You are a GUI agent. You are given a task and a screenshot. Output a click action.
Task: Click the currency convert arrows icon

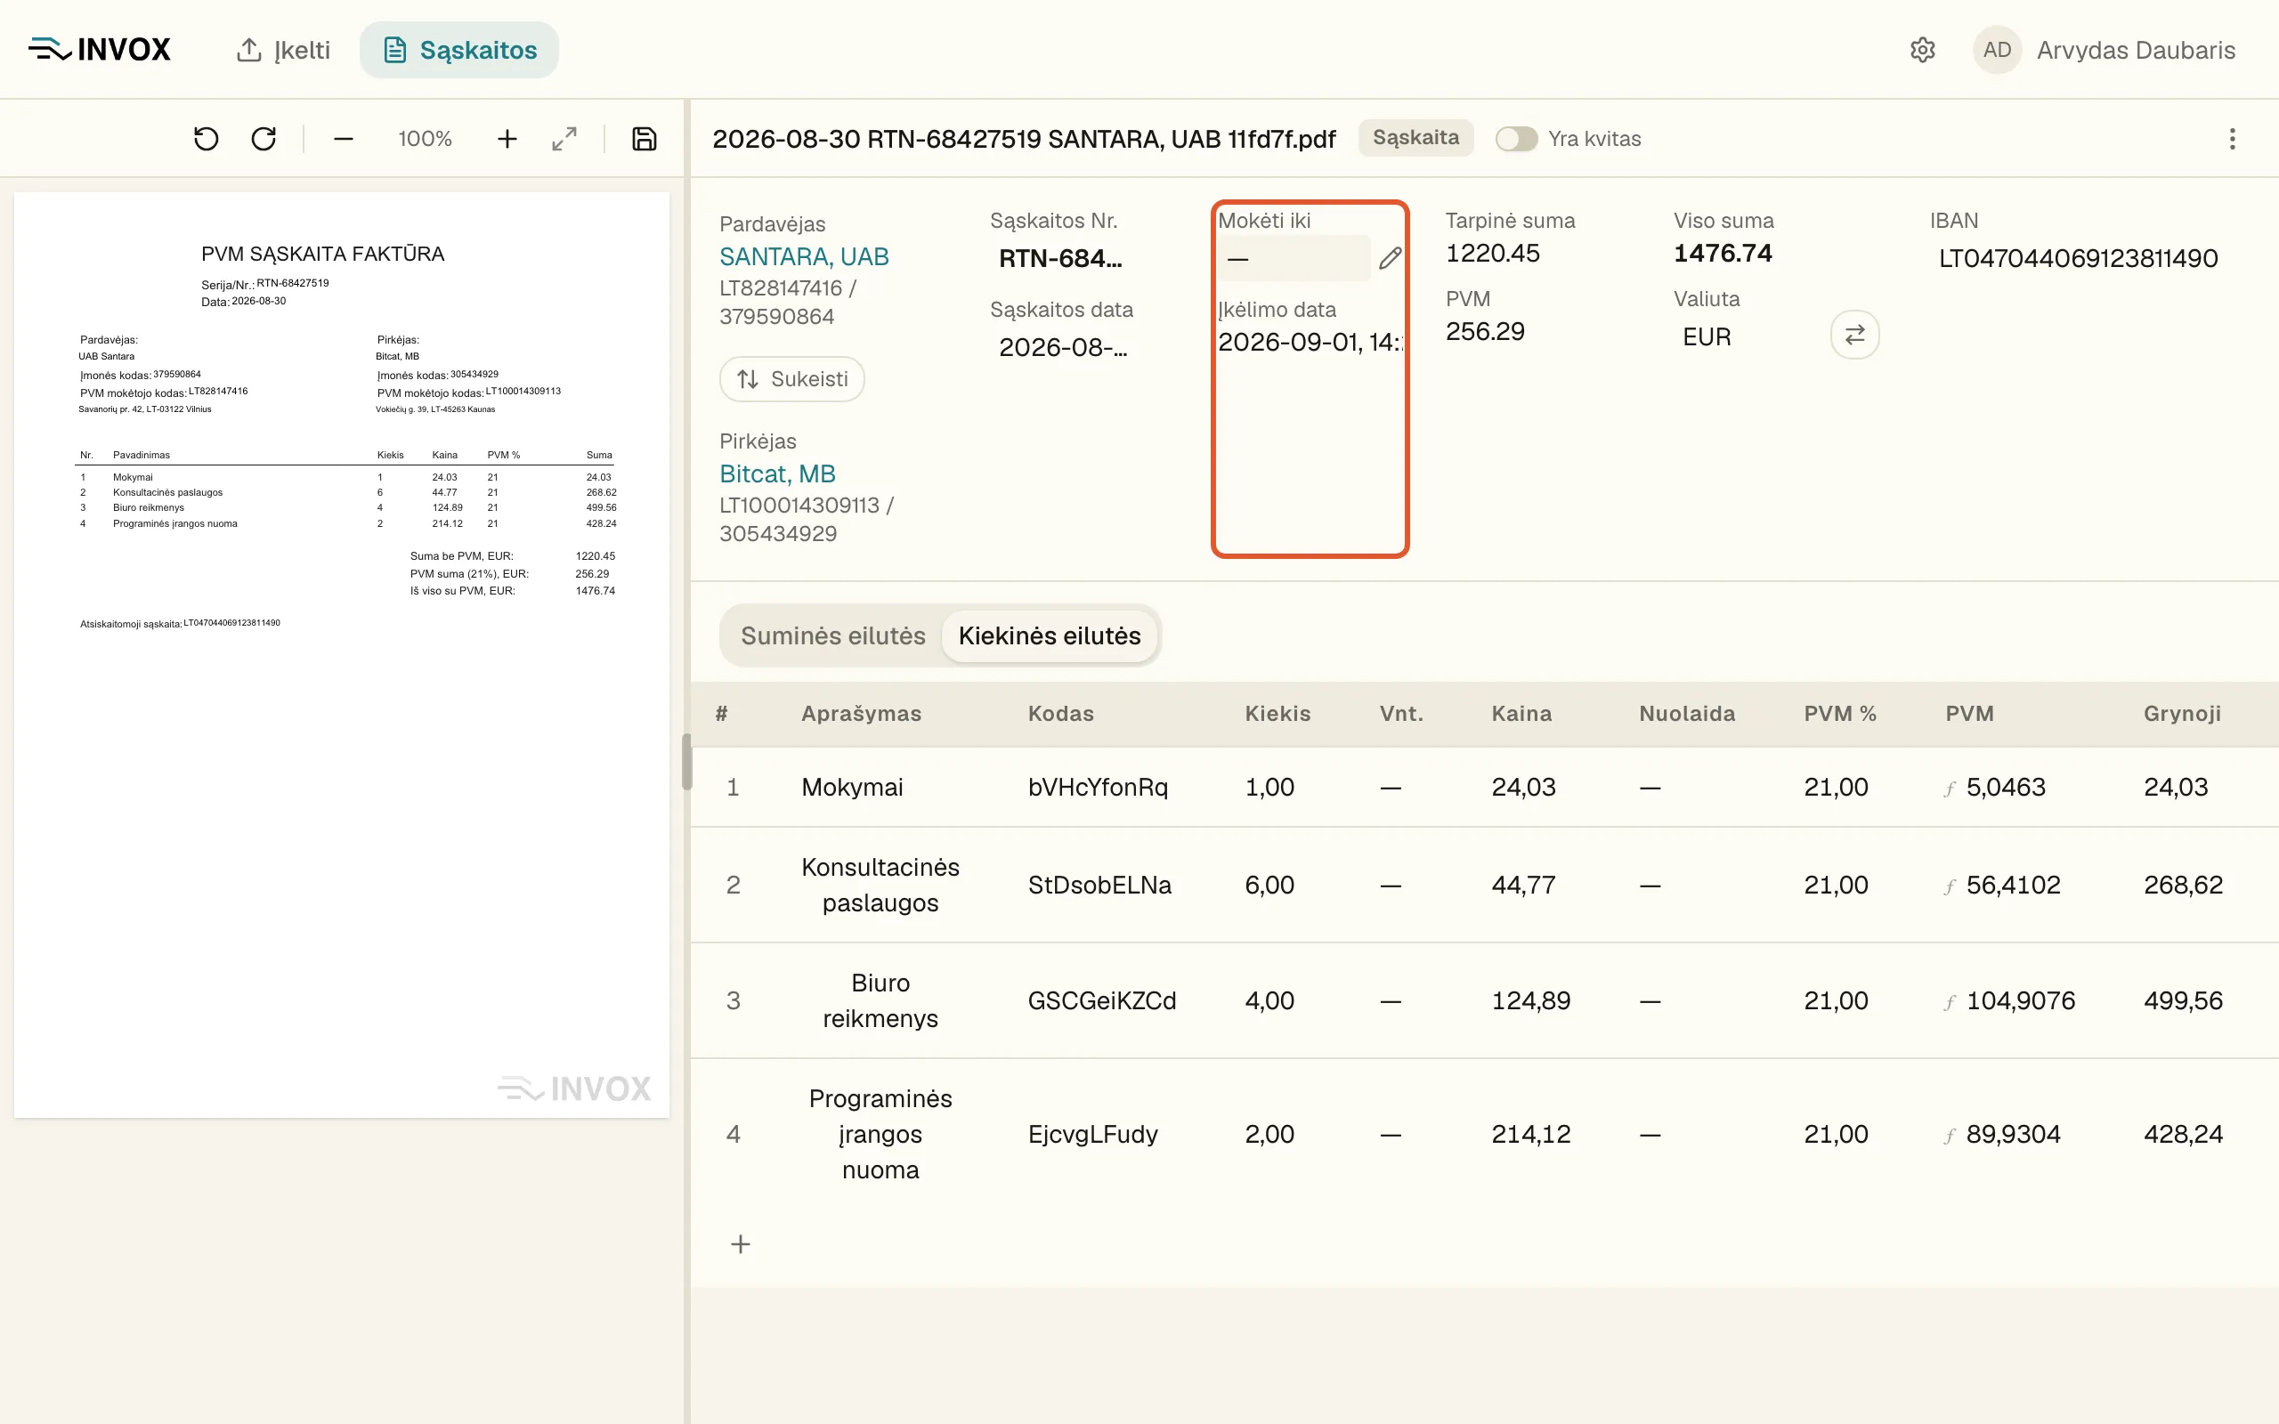coord(1854,336)
